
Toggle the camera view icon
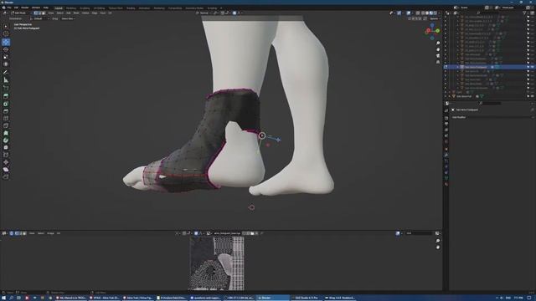pyautogui.click(x=438, y=56)
